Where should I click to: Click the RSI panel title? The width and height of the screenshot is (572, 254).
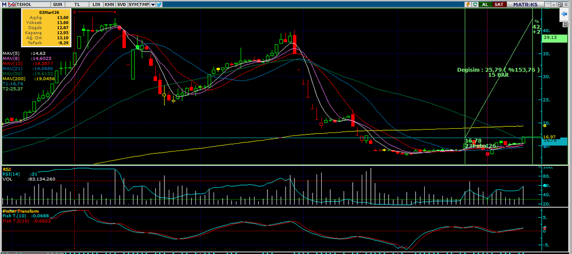tap(7, 169)
